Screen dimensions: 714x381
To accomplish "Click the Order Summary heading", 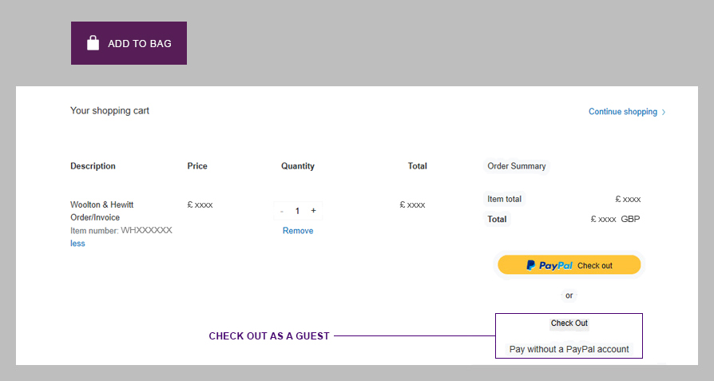I will (517, 166).
